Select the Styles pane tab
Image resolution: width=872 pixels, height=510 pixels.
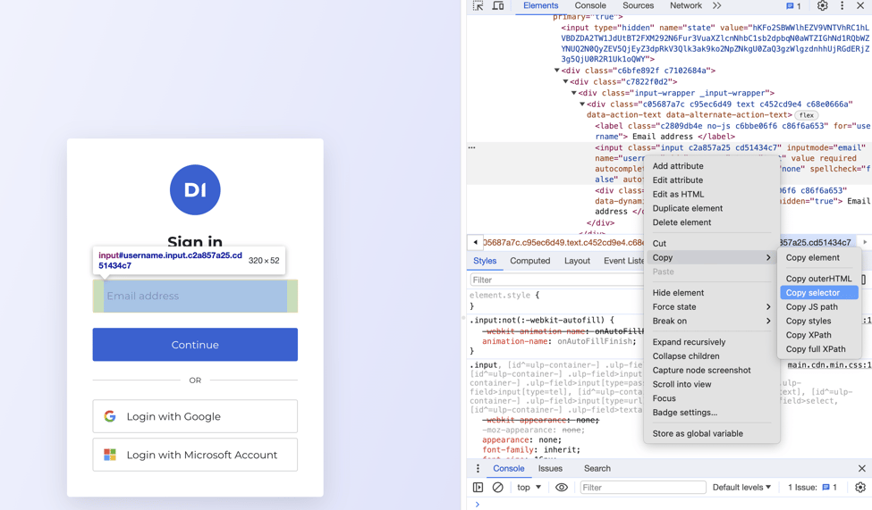pos(485,261)
